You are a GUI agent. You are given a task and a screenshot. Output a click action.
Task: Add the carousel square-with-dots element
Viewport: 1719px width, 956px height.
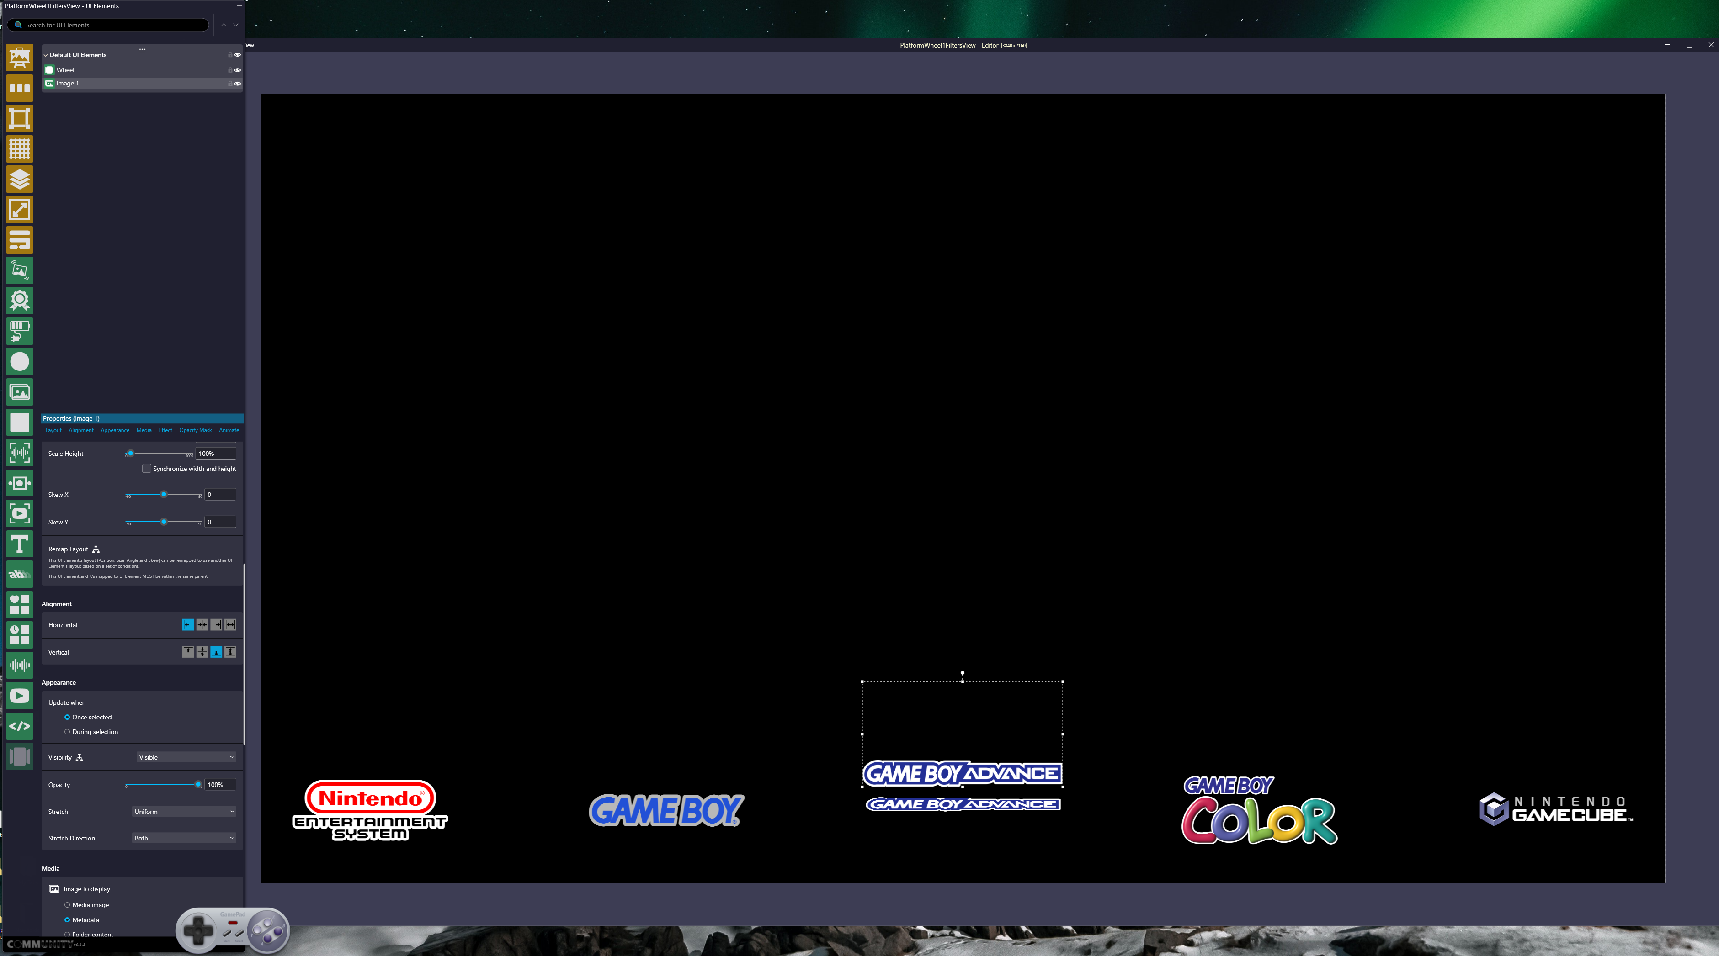click(19, 483)
